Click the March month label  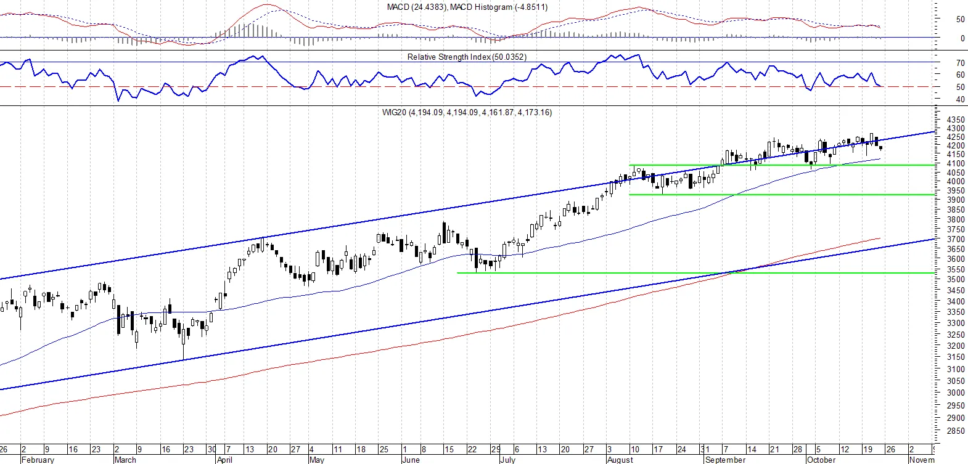pyautogui.click(x=125, y=460)
